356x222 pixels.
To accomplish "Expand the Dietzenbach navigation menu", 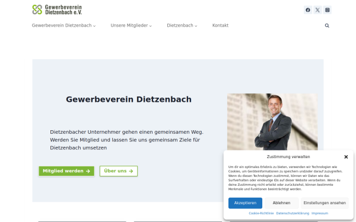I will [x=182, y=25].
